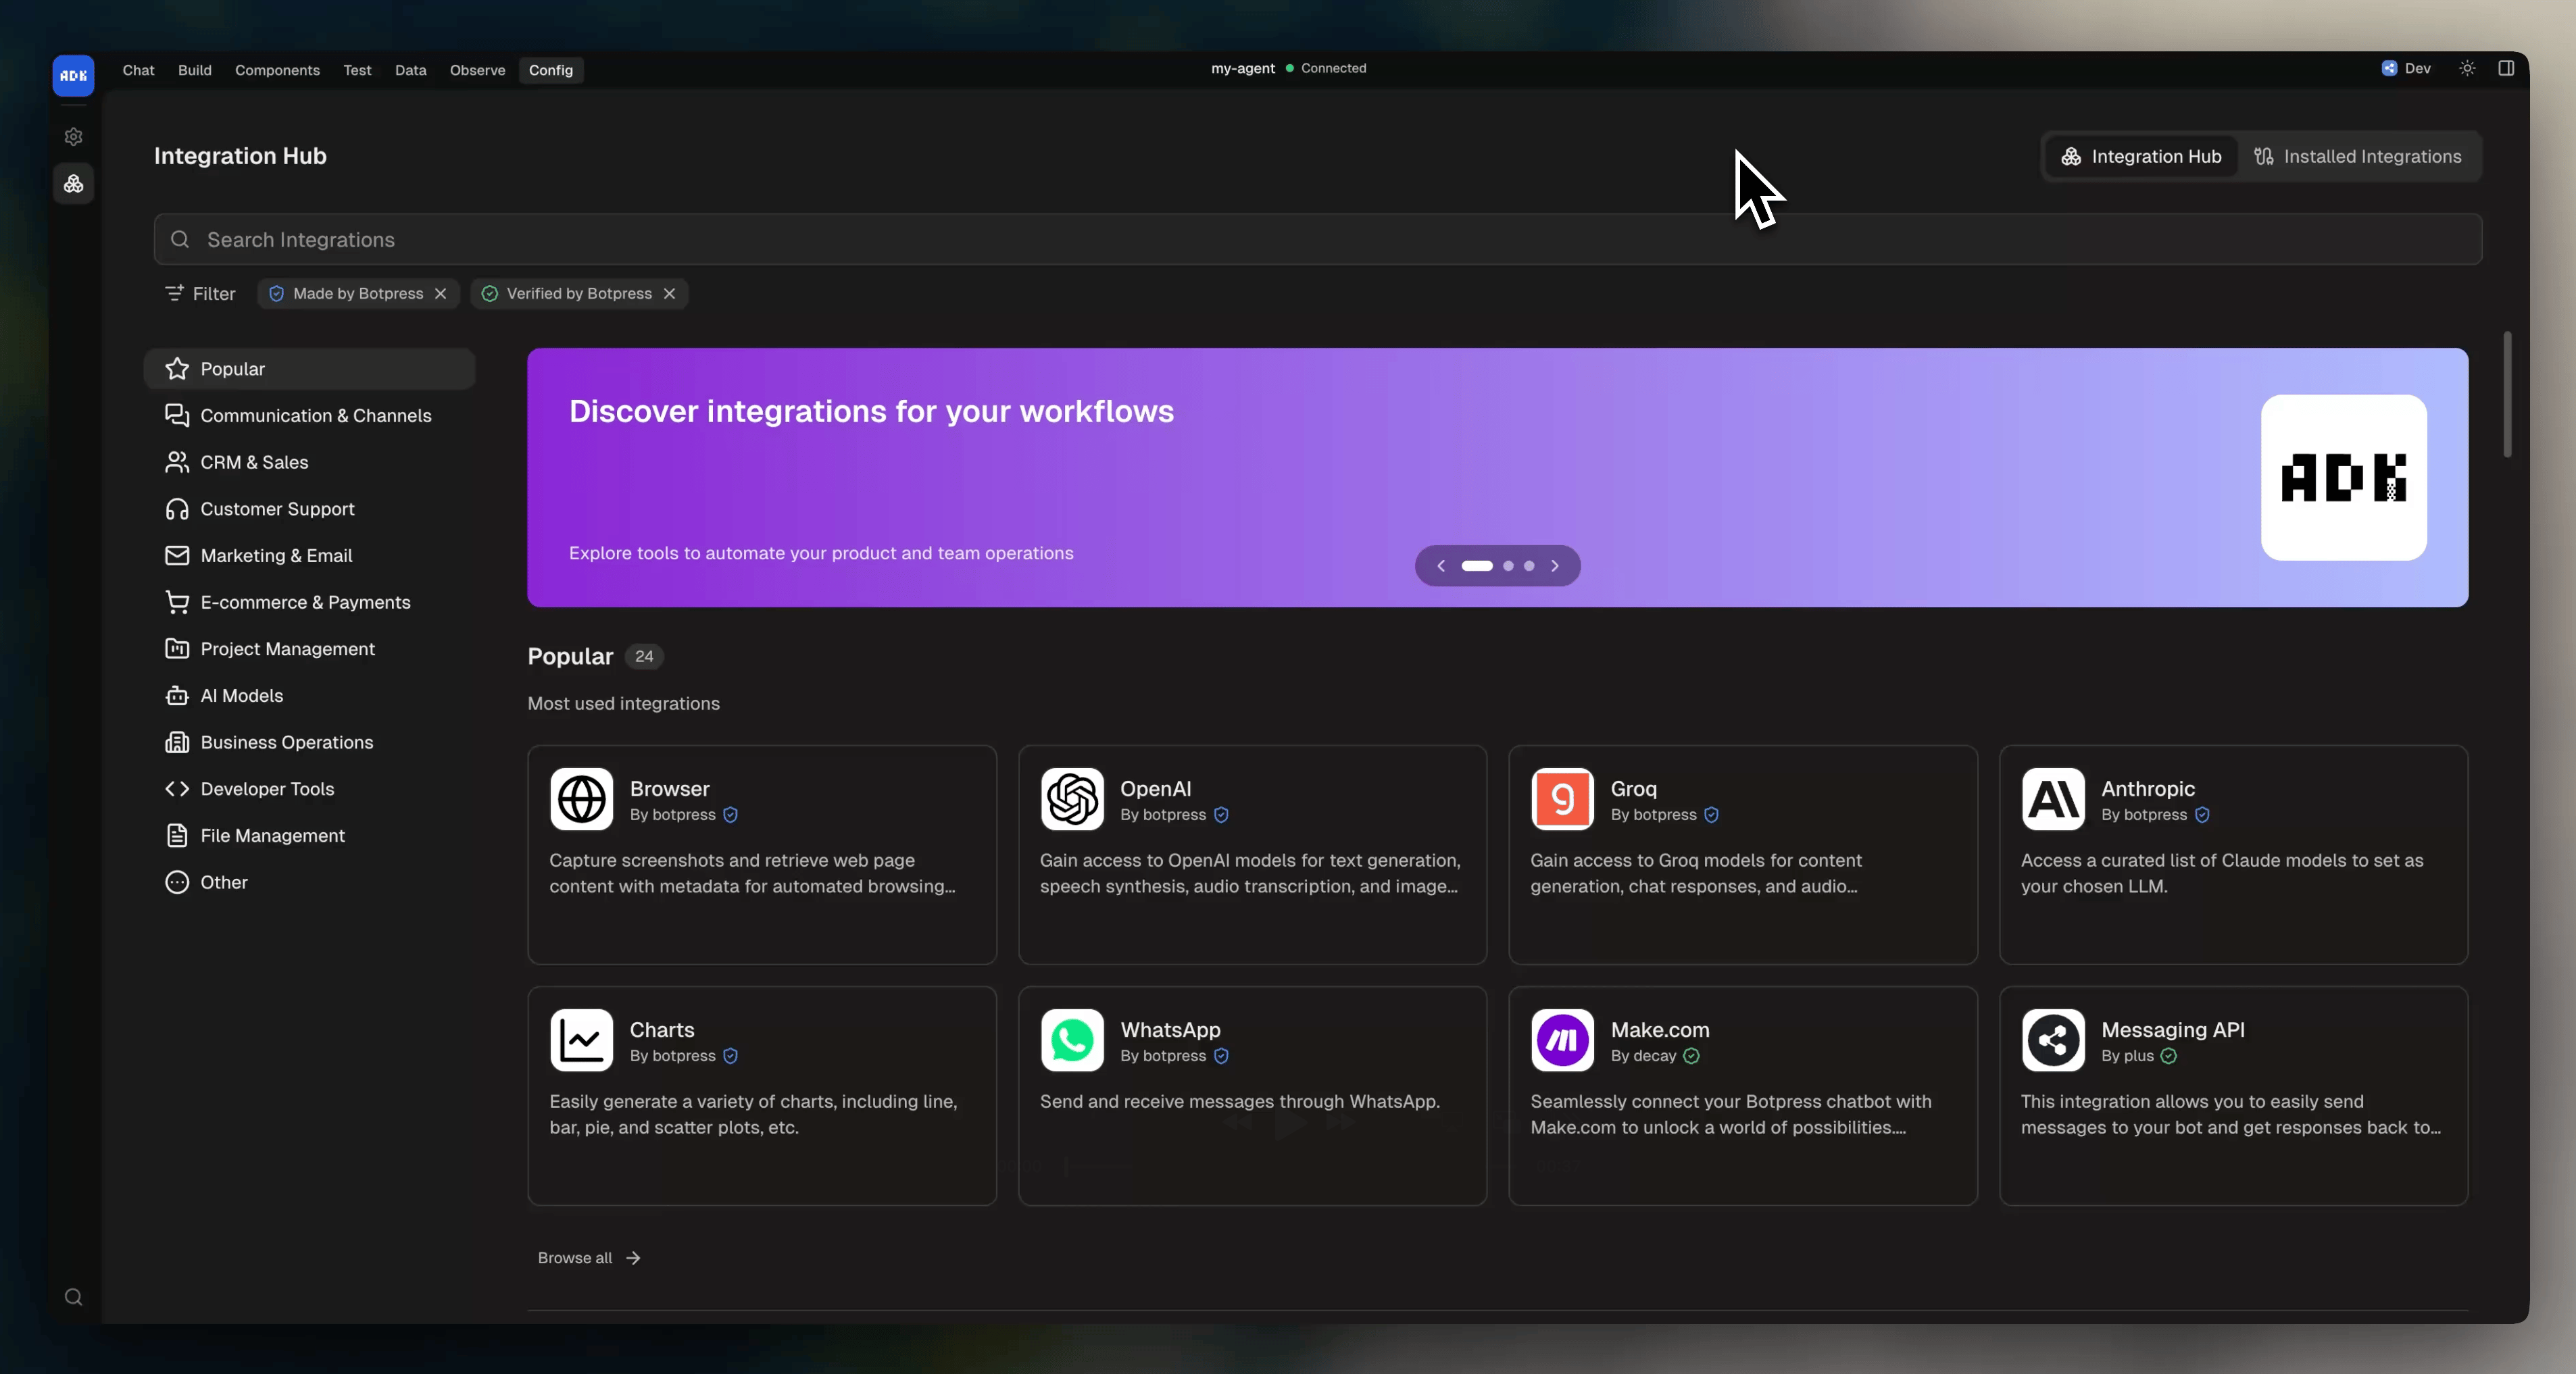Remove the 'Made by Botpress' filter chip
Image resolution: width=2576 pixels, height=1374 pixels.
pyautogui.click(x=440, y=294)
